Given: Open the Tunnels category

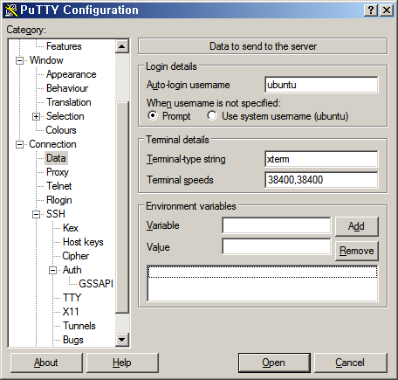Looking at the screenshot, I should 79,326.
